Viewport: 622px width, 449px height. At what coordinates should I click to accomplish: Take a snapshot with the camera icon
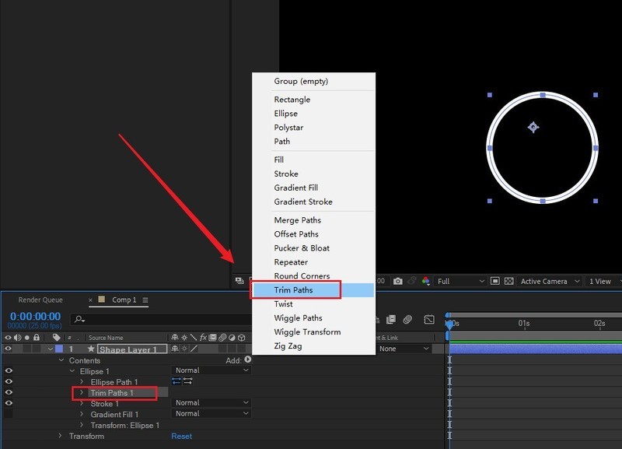coord(398,282)
